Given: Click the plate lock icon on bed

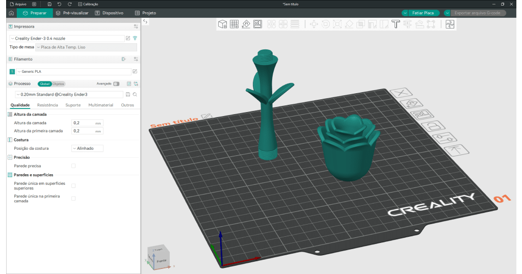Looking at the screenshot, I should point(433,126).
